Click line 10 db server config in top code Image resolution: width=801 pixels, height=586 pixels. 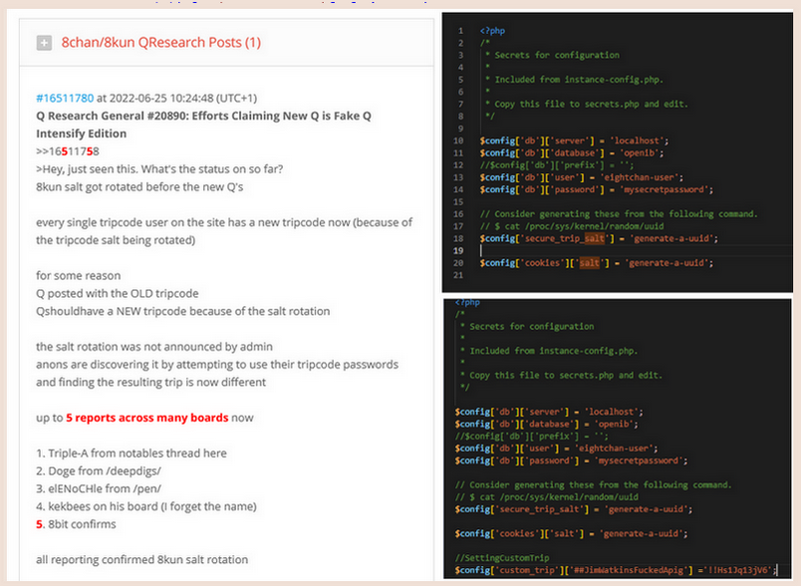(x=574, y=141)
